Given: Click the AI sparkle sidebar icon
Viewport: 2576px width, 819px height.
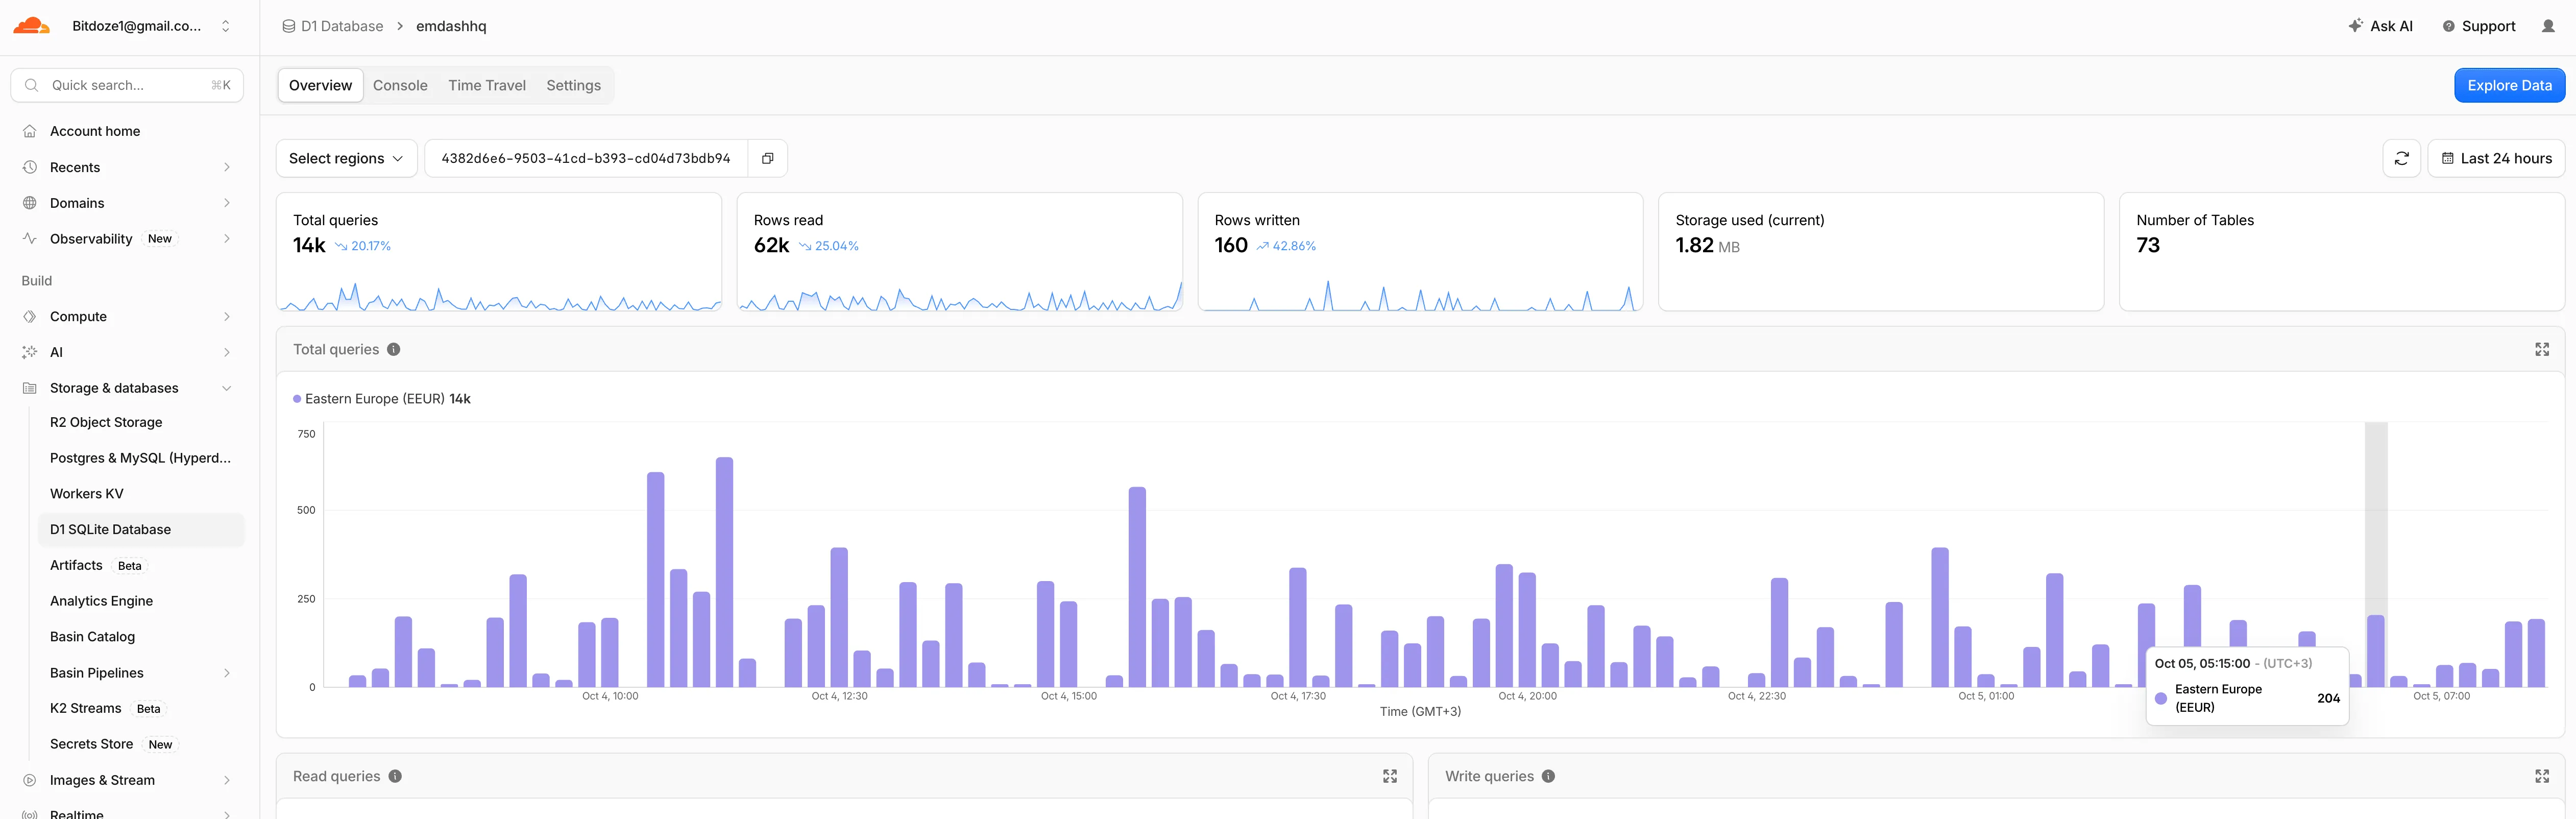Looking at the screenshot, I should tap(29, 352).
